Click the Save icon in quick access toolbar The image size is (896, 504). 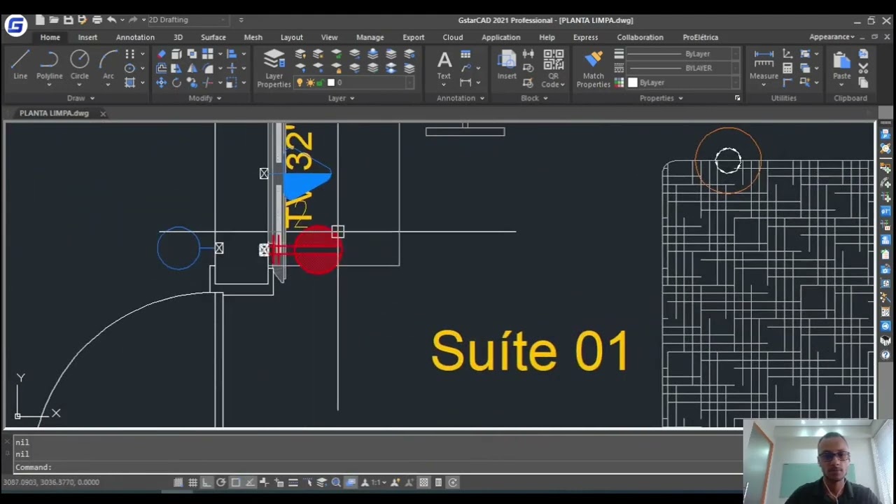(69, 20)
